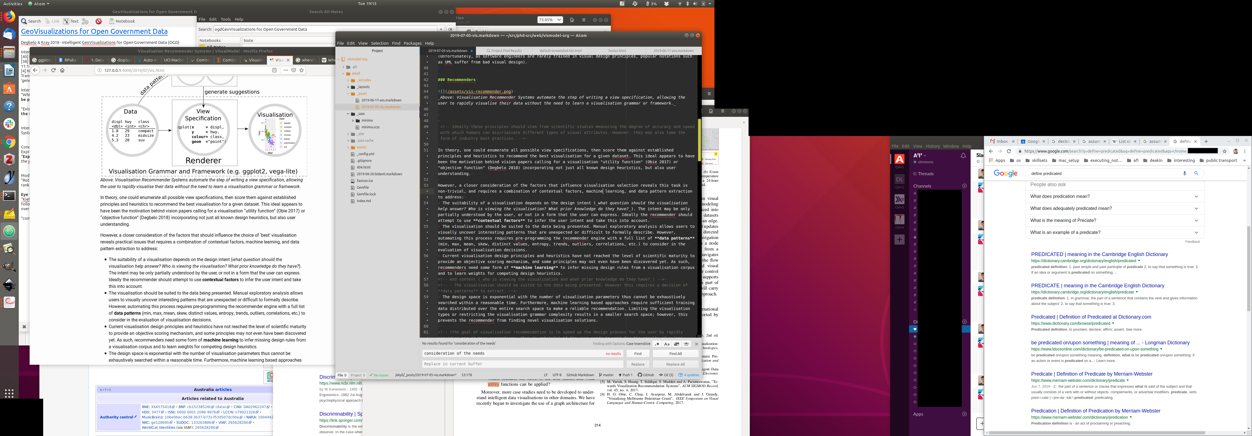1252x436 pixels.
Task: Open the Packages menu in Atom
Action: point(412,43)
